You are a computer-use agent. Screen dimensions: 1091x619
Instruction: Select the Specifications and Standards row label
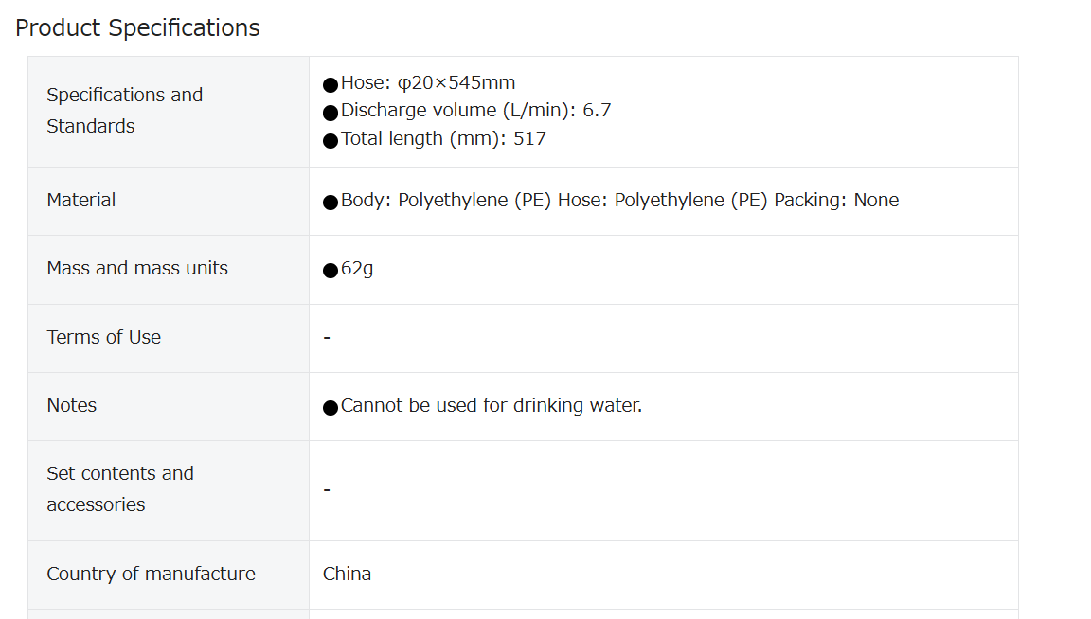[125, 111]
